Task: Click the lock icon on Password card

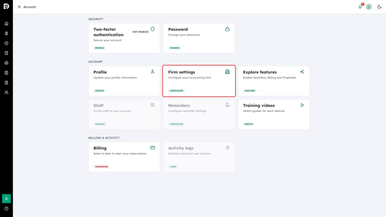Action: point(227,29)
